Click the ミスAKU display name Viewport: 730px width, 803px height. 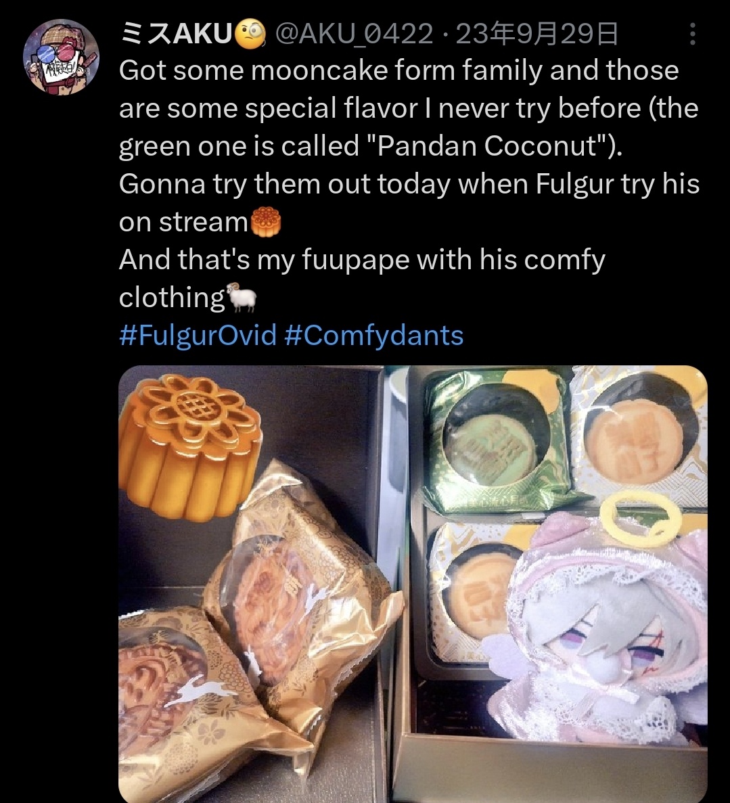click(x=176, y=35)
